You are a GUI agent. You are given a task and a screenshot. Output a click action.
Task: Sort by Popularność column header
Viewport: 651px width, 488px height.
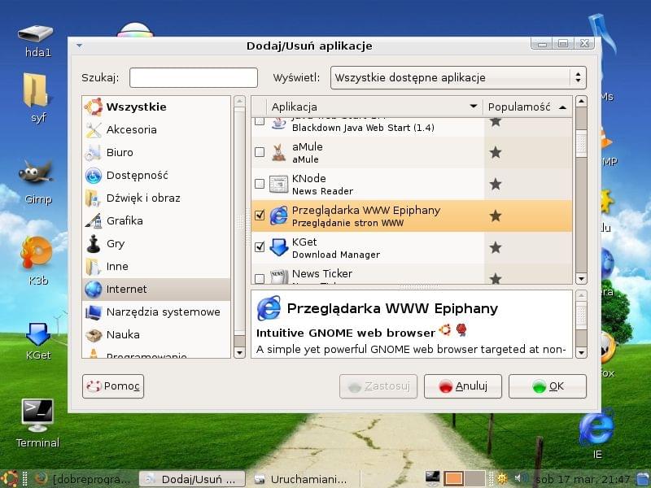(527, 107)
